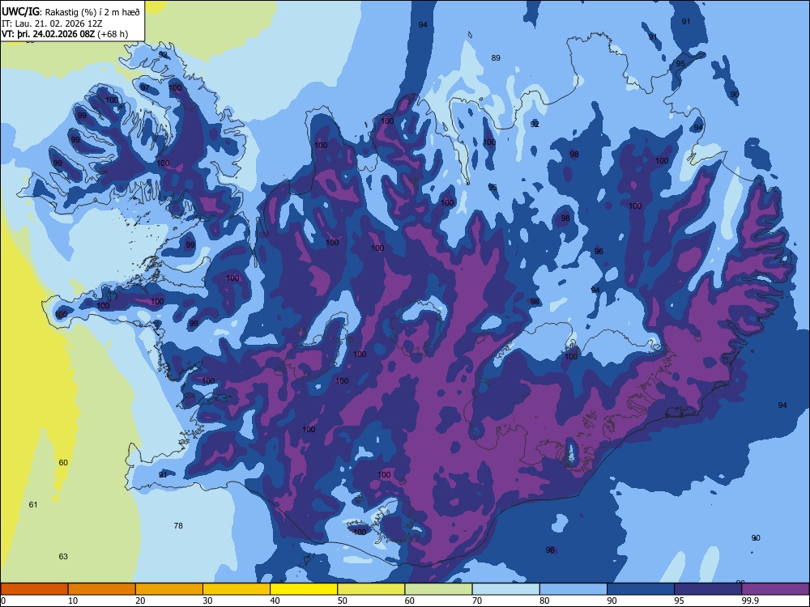Click the humidity value '97' on the map
Viewport: 810px width, 607px height.
click(145, 87)
